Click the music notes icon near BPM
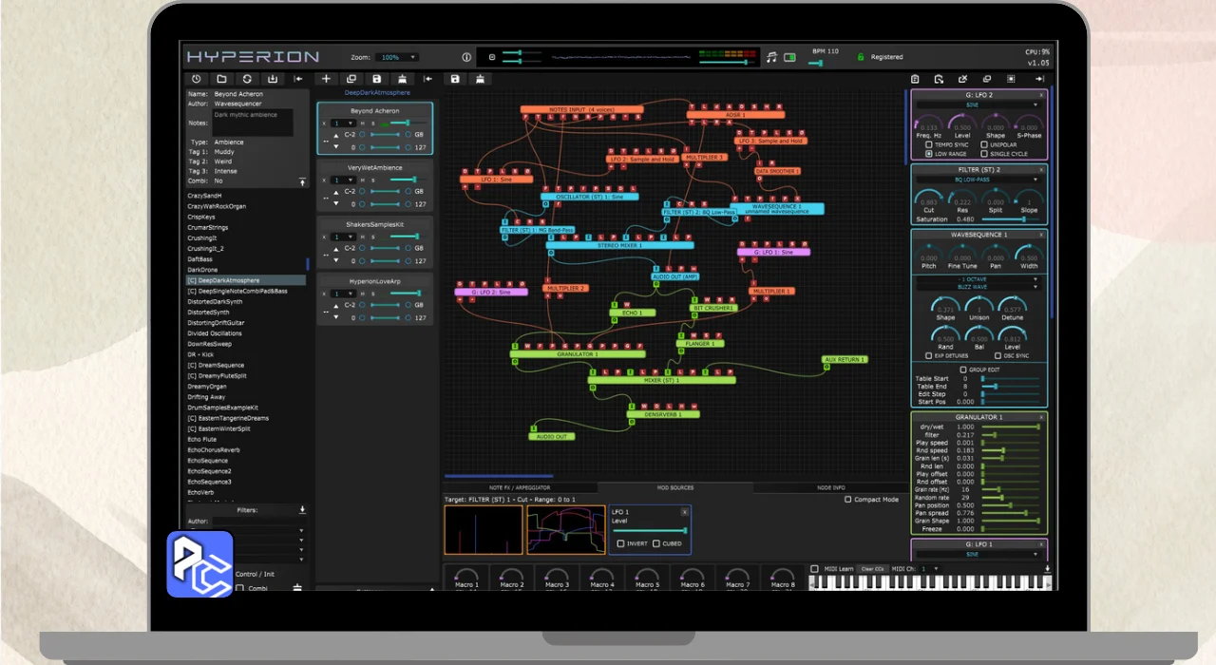Viewport: 1216px width, 665px height. (771, 57)
